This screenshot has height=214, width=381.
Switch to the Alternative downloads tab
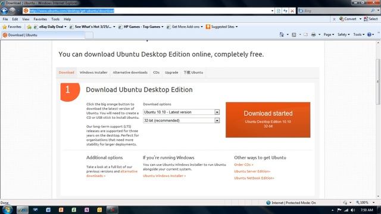click(130, 73)
